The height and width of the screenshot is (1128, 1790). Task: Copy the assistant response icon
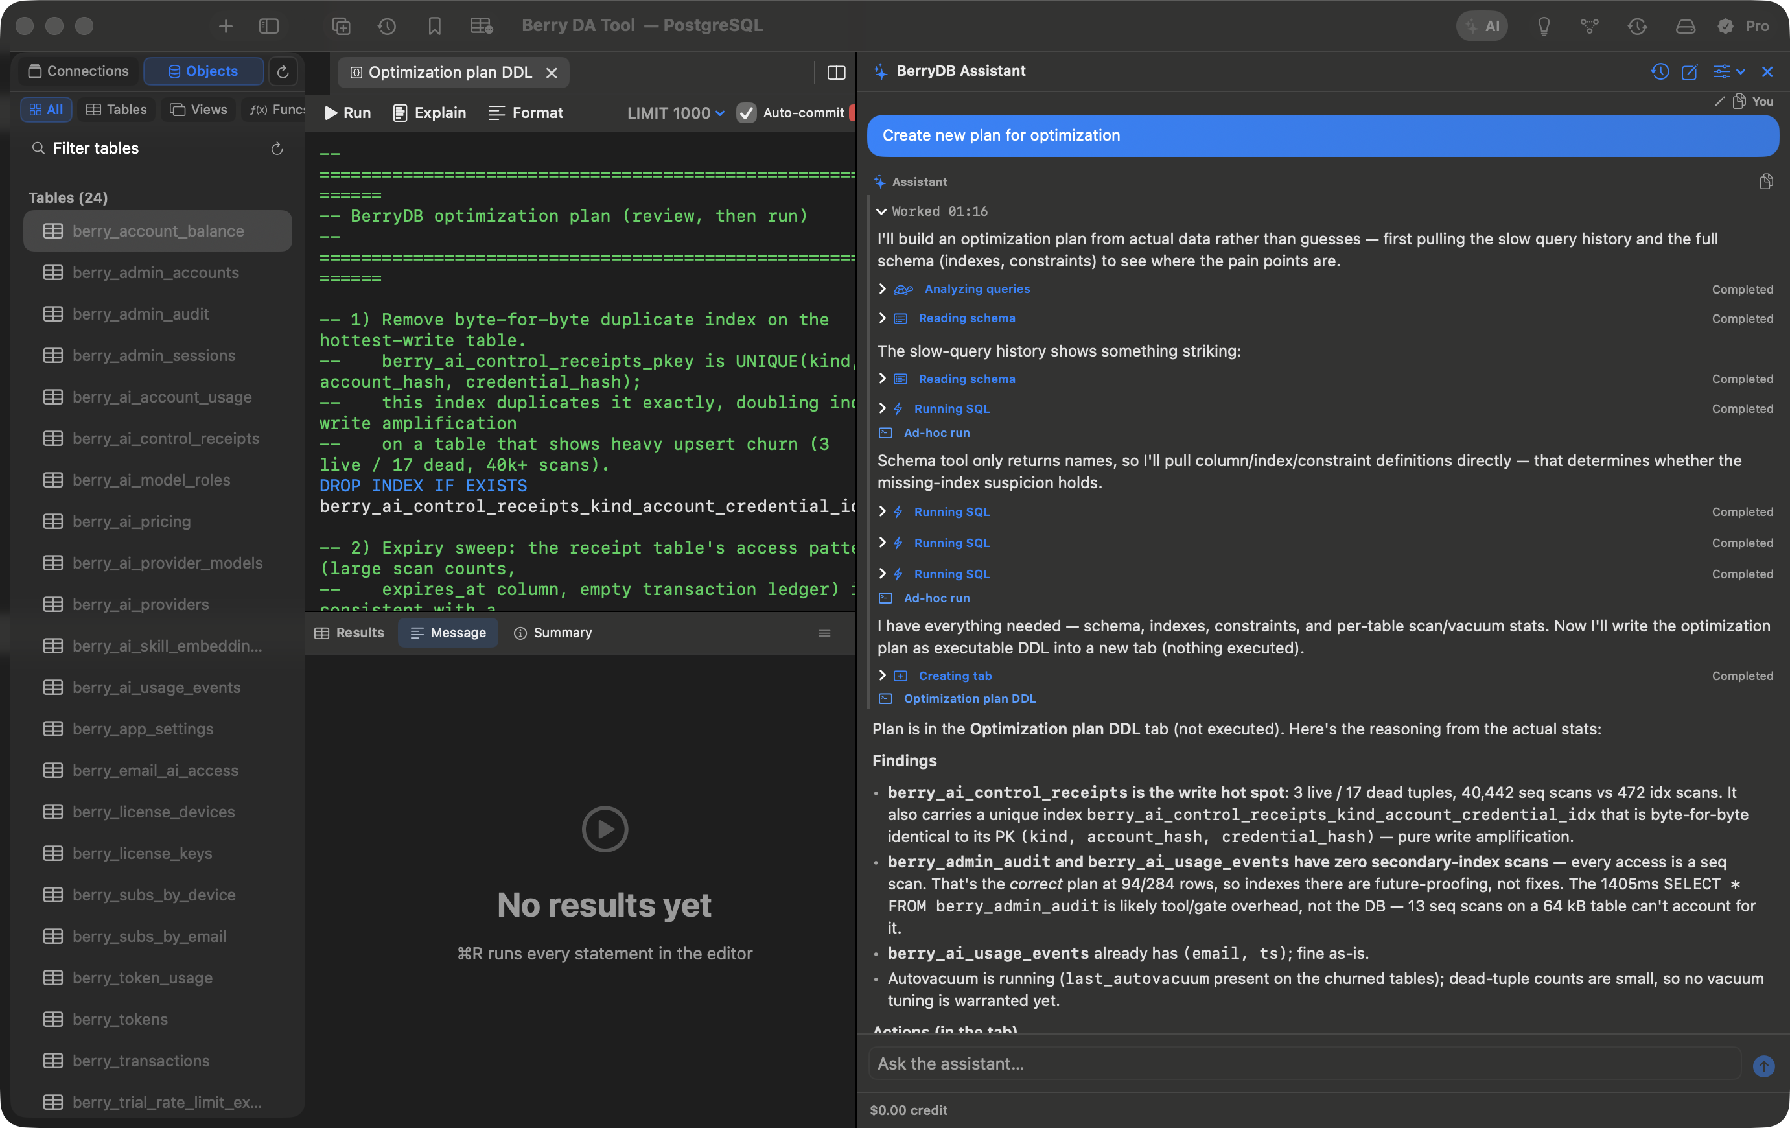1766,182
